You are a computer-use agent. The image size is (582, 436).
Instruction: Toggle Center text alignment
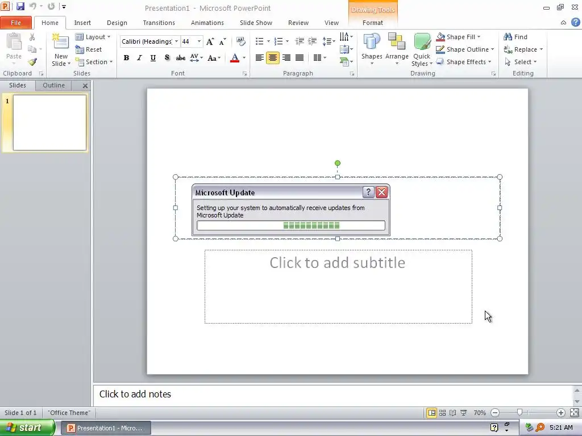pos(272,58)
